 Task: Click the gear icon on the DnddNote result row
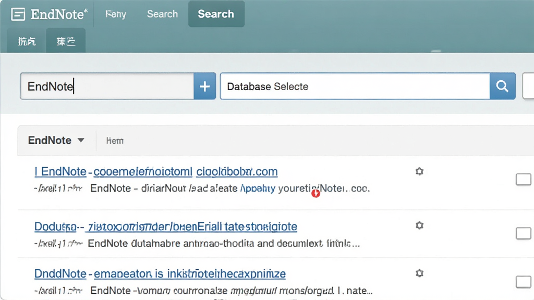[x=420, y=273]
